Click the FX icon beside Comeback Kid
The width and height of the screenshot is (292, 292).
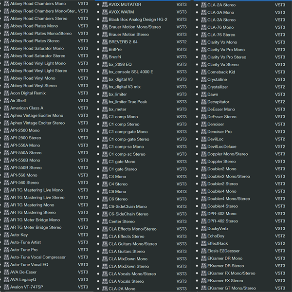[x=204, y=72]
